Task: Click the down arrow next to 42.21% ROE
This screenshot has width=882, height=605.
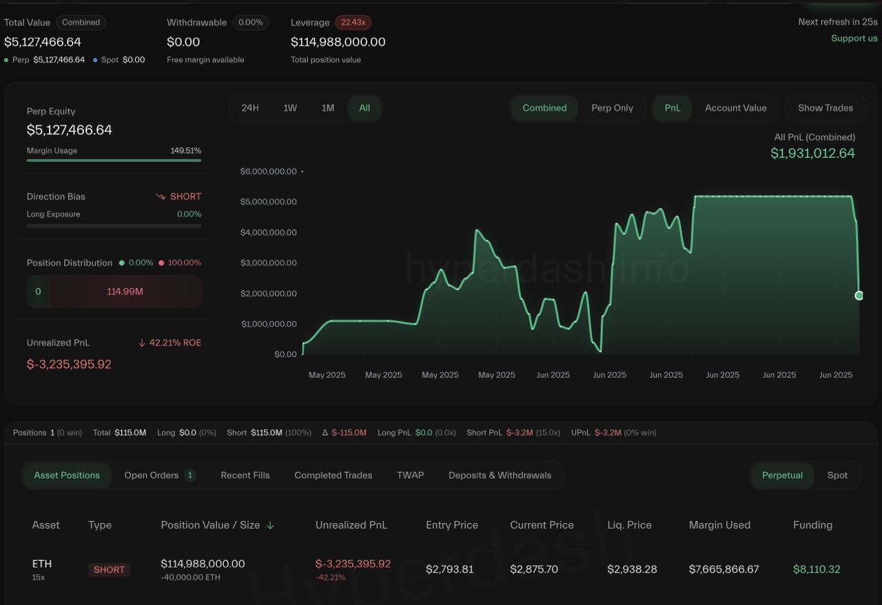Action: coord(142,342)
